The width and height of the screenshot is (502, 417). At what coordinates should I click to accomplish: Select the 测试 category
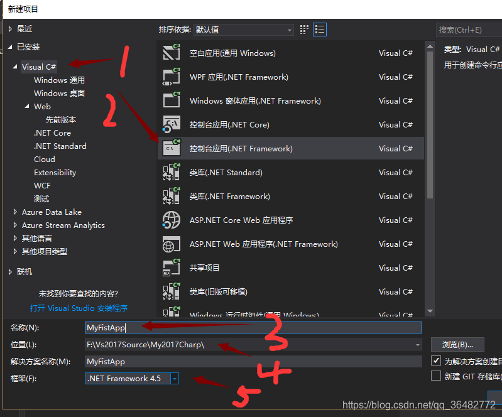(x=41, y=198)
